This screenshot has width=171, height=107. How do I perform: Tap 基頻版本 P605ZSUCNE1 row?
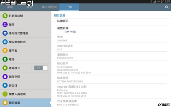(x=111, y=56)
